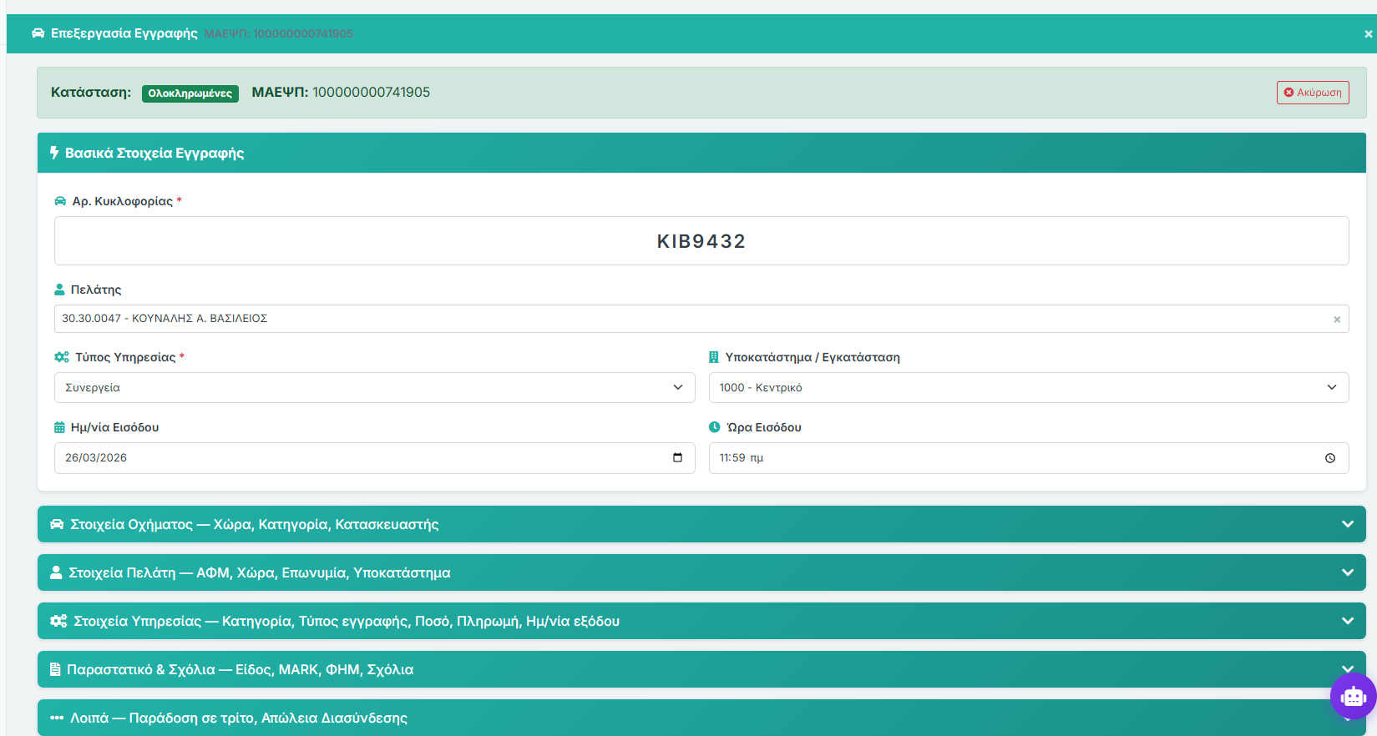Click the Κατάσταση: label
The width and height of the screenshot is (1377, 736).
(91, 93)
